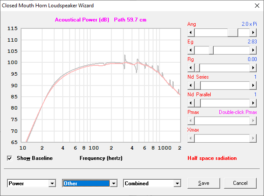Click the Eg value 2.83
The image size is (264, 196).
(x=252, y=42)
